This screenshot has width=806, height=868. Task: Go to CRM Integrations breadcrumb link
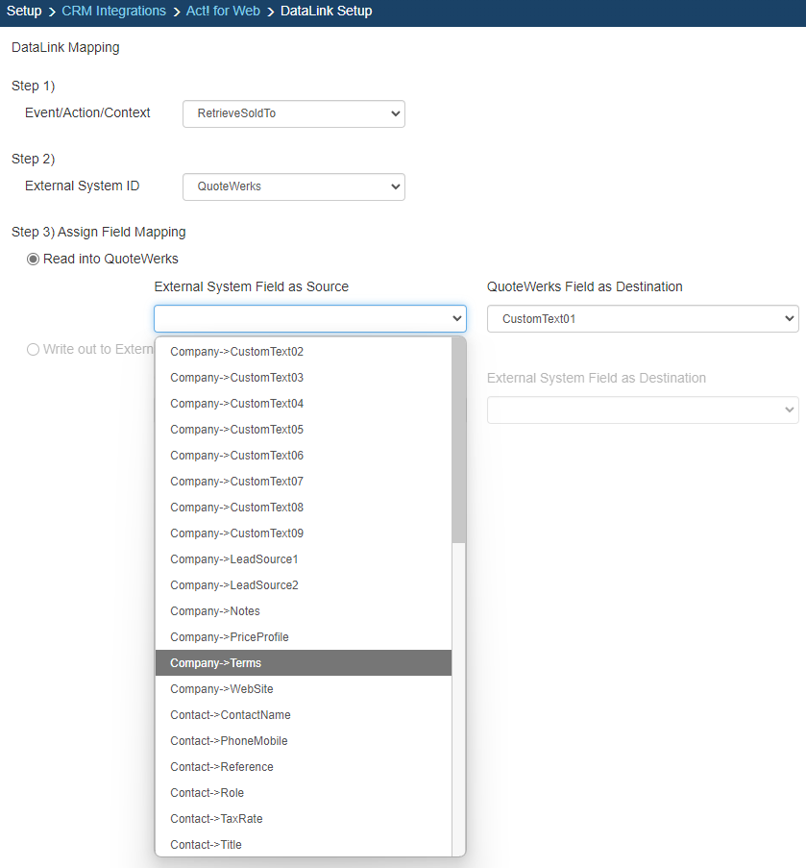click(113, 12)
